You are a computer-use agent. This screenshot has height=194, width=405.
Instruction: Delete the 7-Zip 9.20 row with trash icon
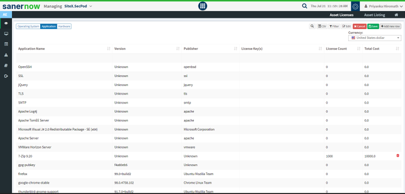pyautogui.click(x=398, y=156)
